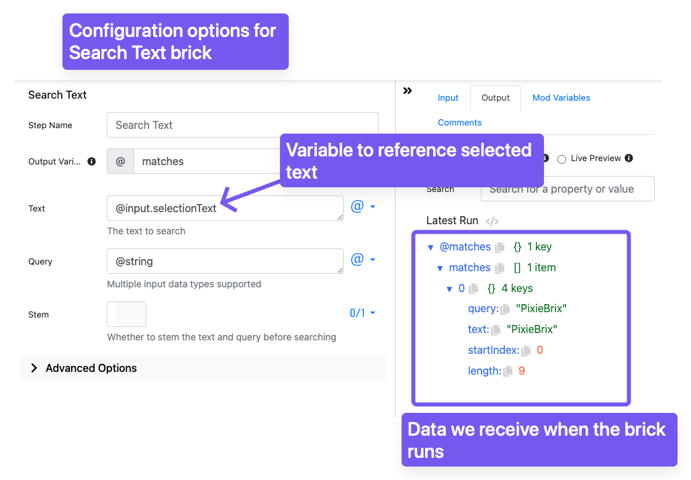Copy the query value using its copy icon
The image size is (691, 480).
click(506, 309)
